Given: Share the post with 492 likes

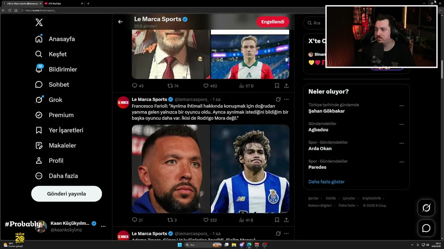Looking at the screenshot, I should point(286,86).
